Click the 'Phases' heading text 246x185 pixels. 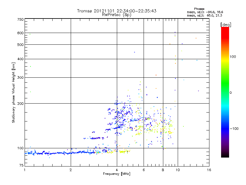tap(199, 9)
